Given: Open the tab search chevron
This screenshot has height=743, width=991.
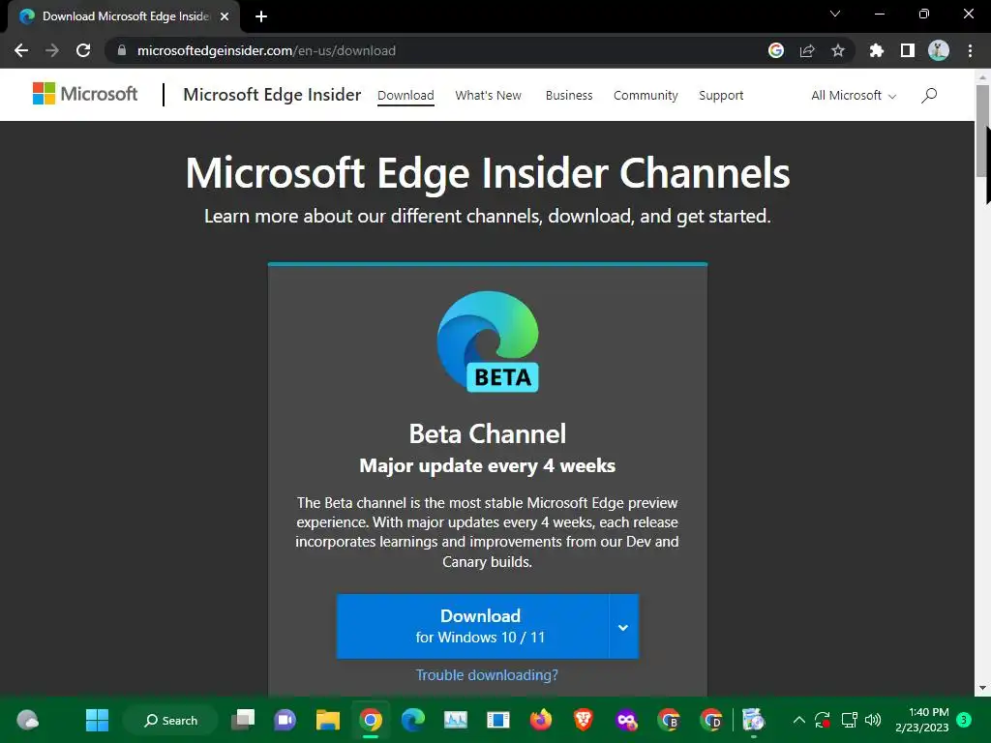Looking at the screenshot, I should (x=835, y=14).
